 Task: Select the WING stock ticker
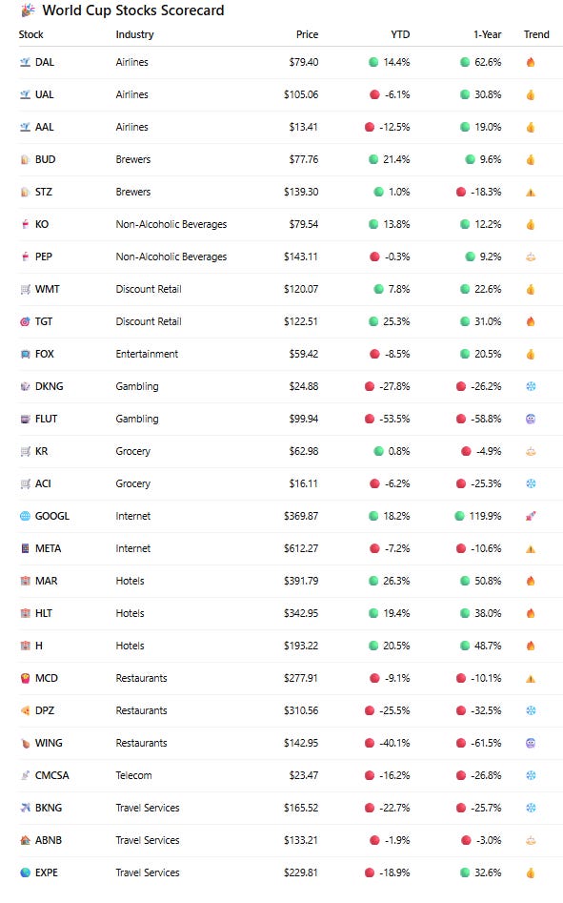(x=49, y=743)
